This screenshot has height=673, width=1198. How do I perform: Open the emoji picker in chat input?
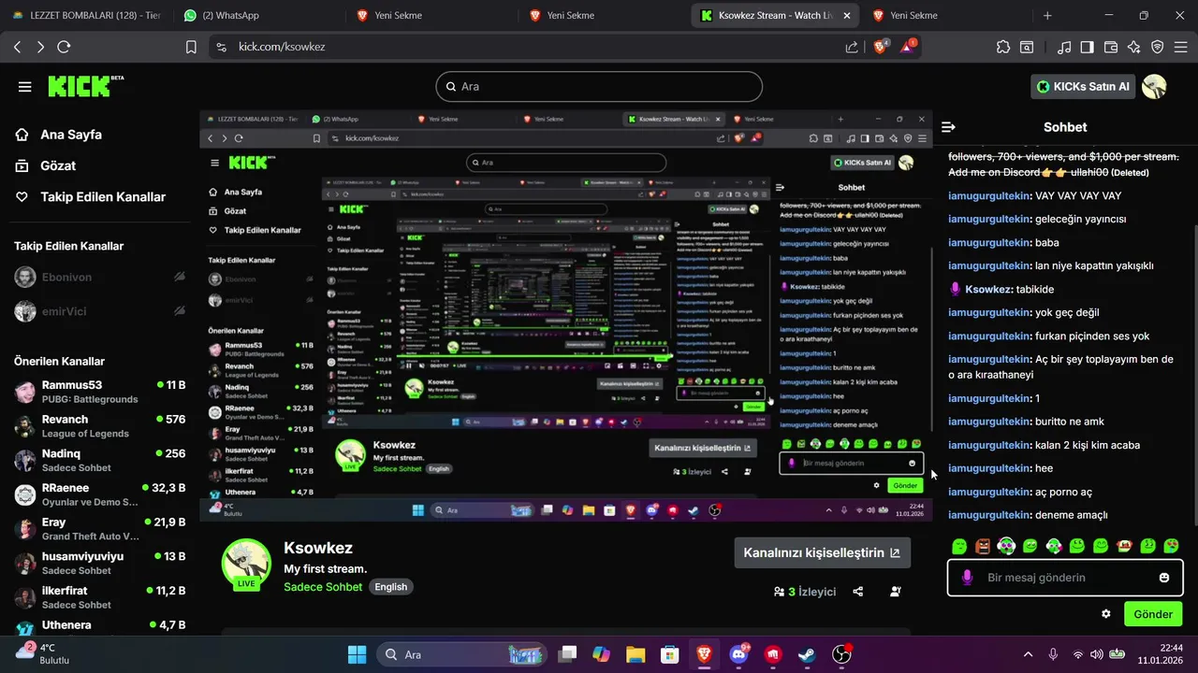tap(1164, 578)
